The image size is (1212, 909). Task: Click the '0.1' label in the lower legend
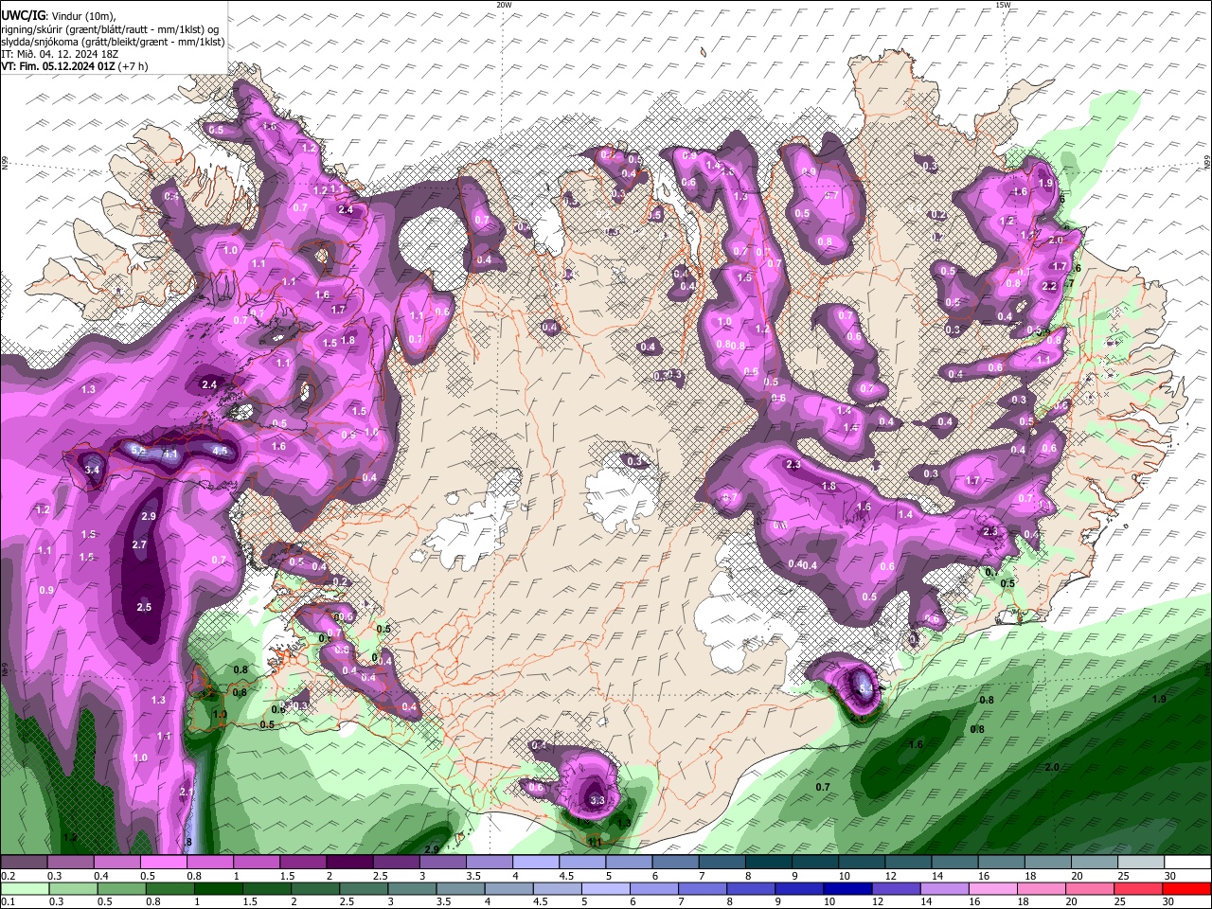tap(8, 901)
